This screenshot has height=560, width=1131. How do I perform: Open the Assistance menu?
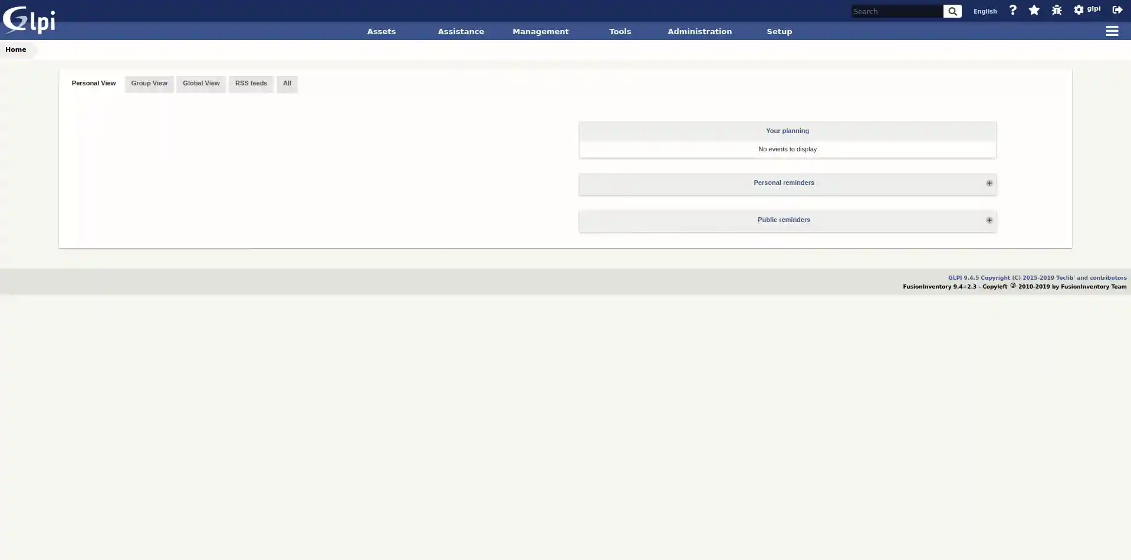pos(461,31)
